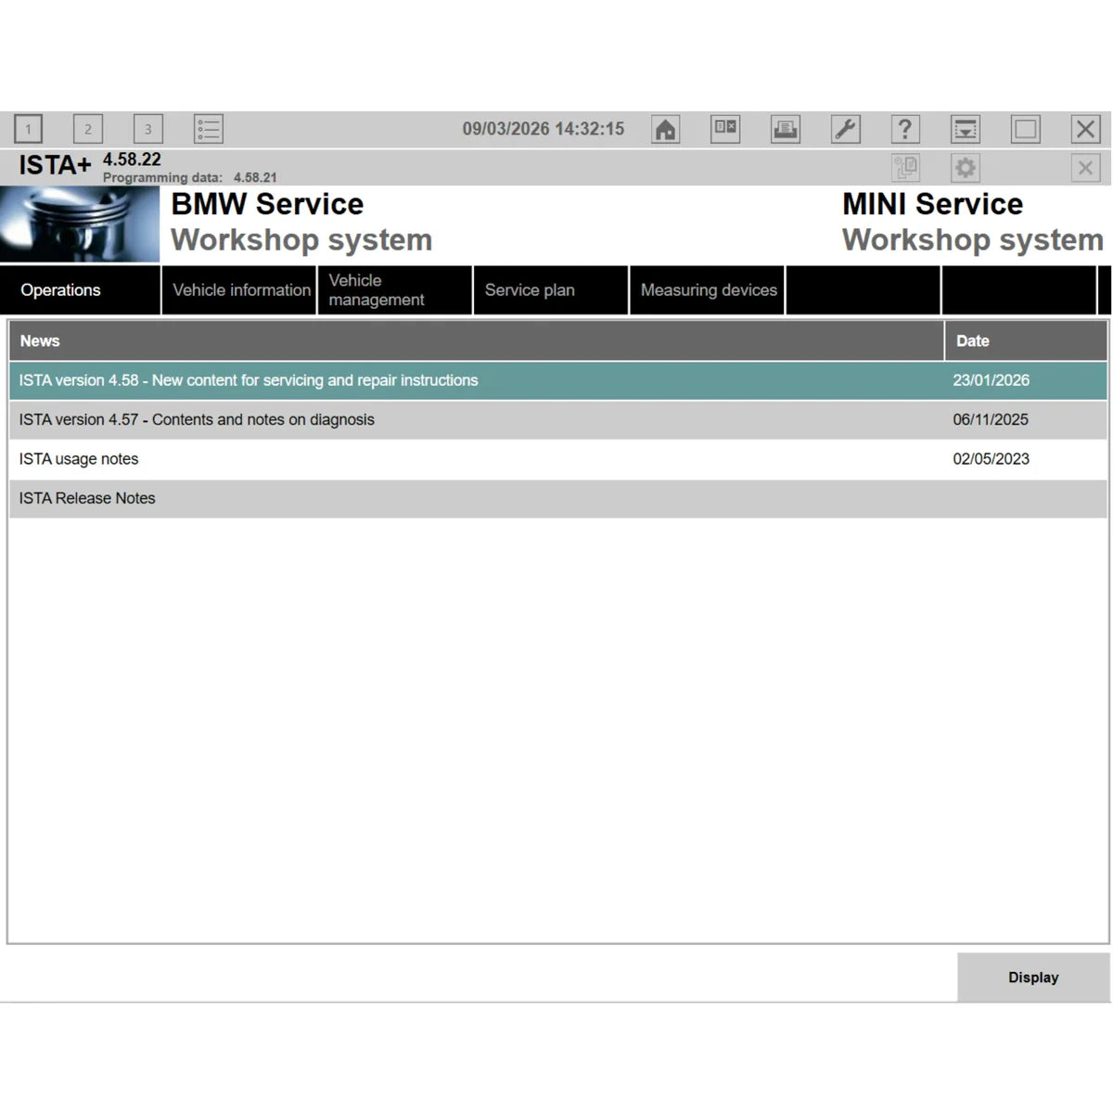
Task: Switch to the Vehicle information tab
Action: pos(239,289)
